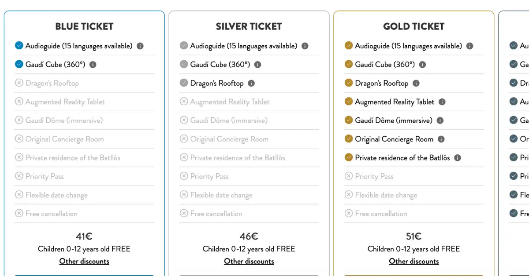The height and width of the screenshot is (277, 529).
Task: Select the SILVER TICKET card title
Action: 249,26
